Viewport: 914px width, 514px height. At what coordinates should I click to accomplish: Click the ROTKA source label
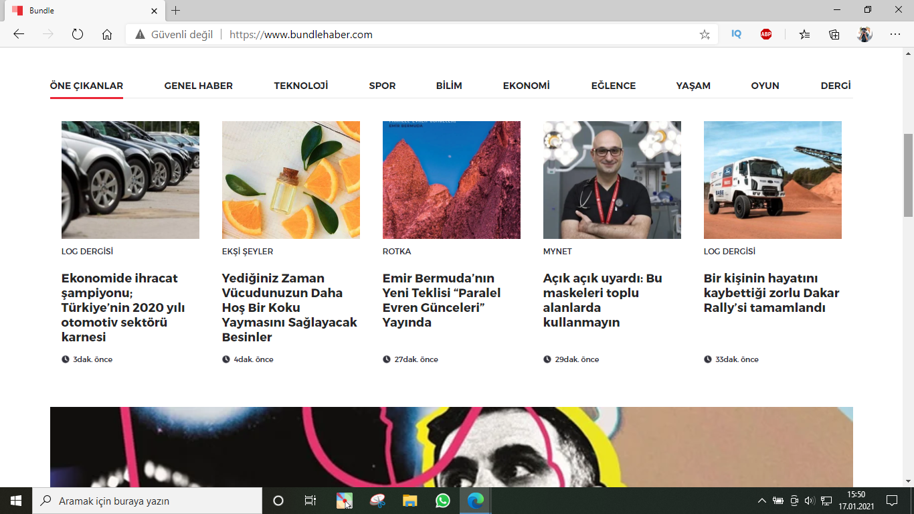397,252
